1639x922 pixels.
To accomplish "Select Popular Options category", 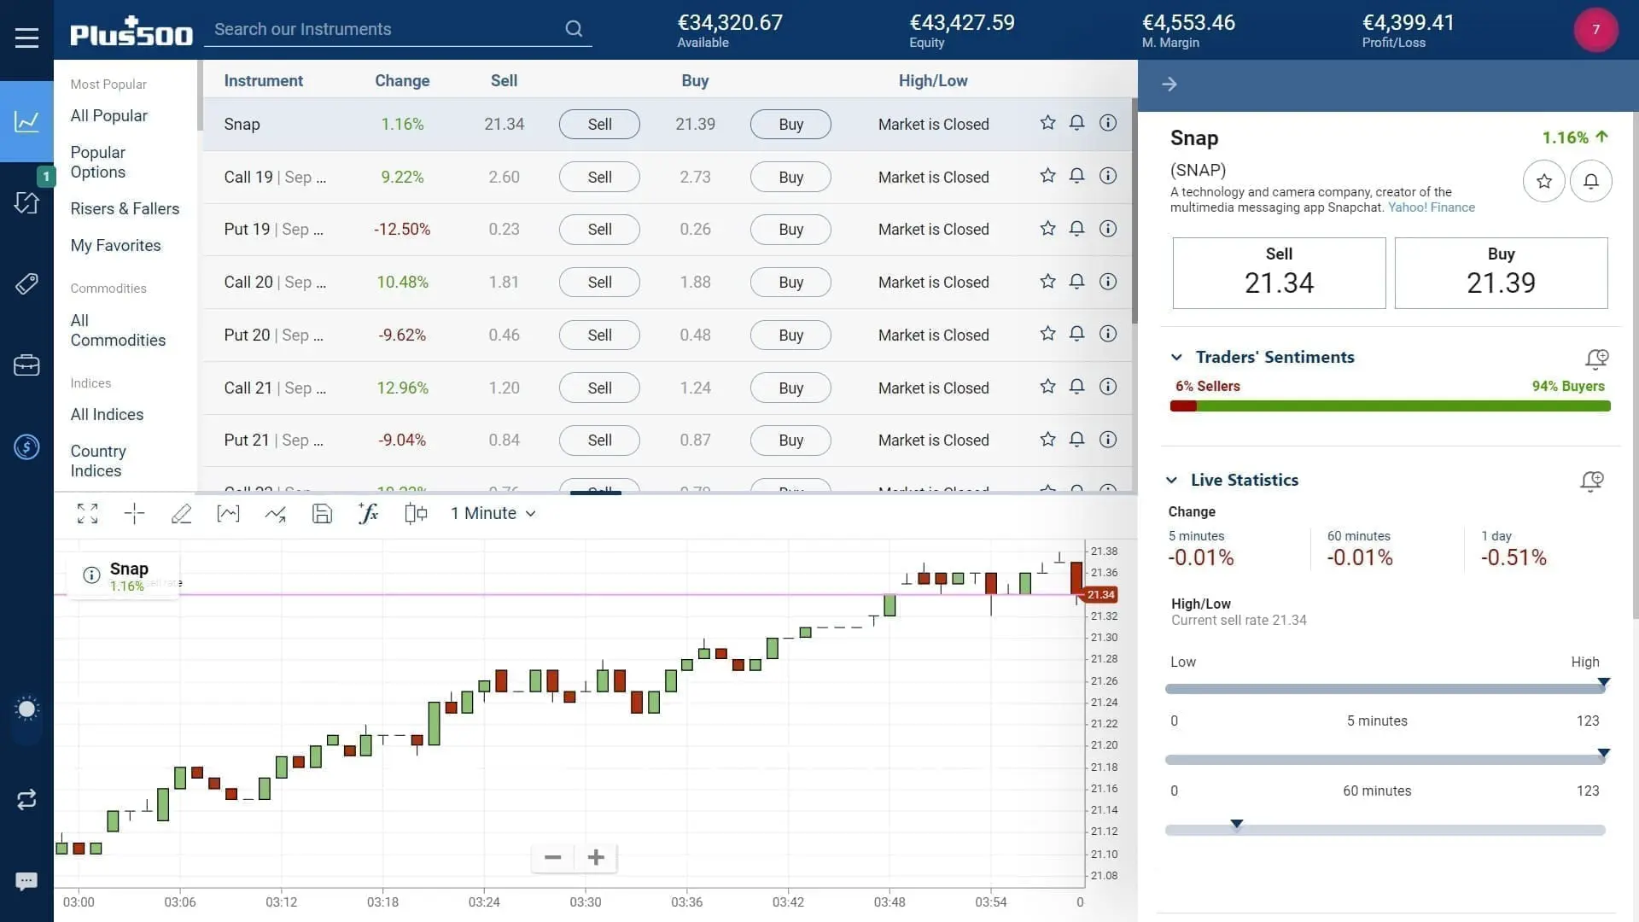I will tap(98, 162).
